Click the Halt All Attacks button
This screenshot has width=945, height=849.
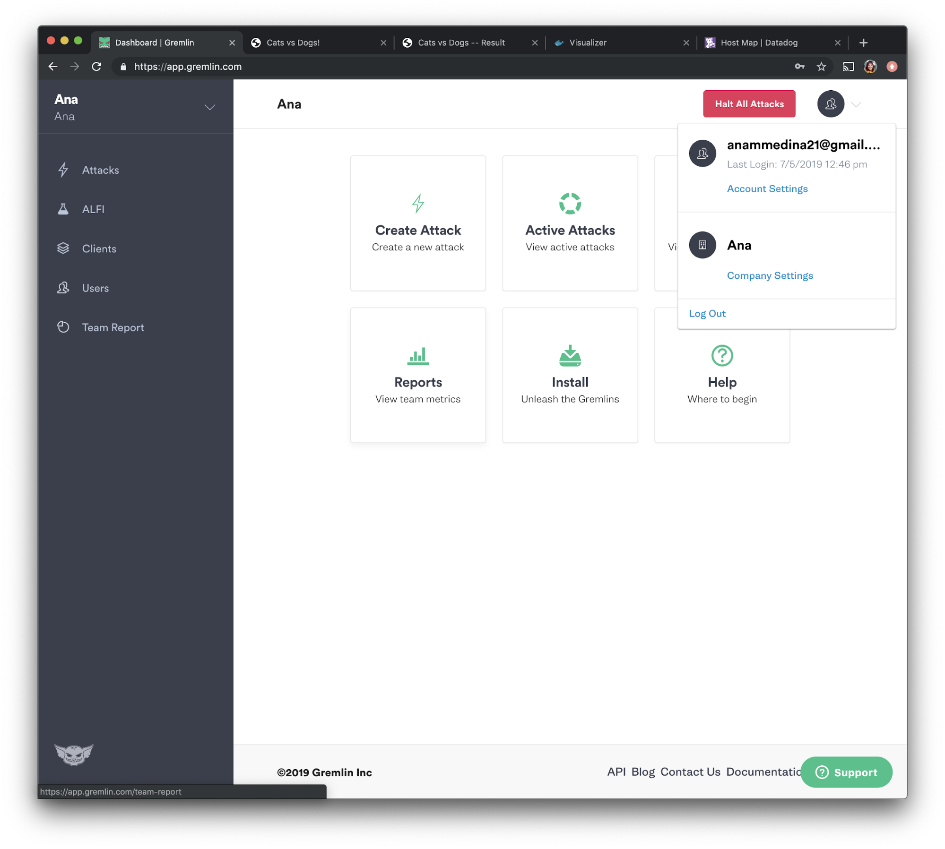point(749,104)
